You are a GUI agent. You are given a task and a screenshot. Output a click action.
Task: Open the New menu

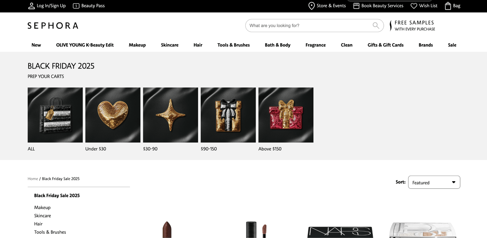tap(36, 45)
